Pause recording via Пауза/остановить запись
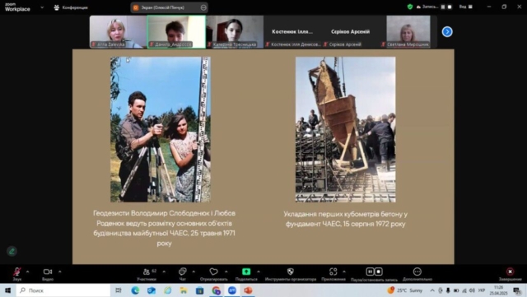This screenshot has width=527, height=297. [370, 271]
